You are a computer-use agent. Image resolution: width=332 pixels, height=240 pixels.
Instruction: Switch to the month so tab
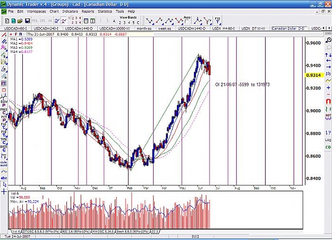[x=144, y=28]
